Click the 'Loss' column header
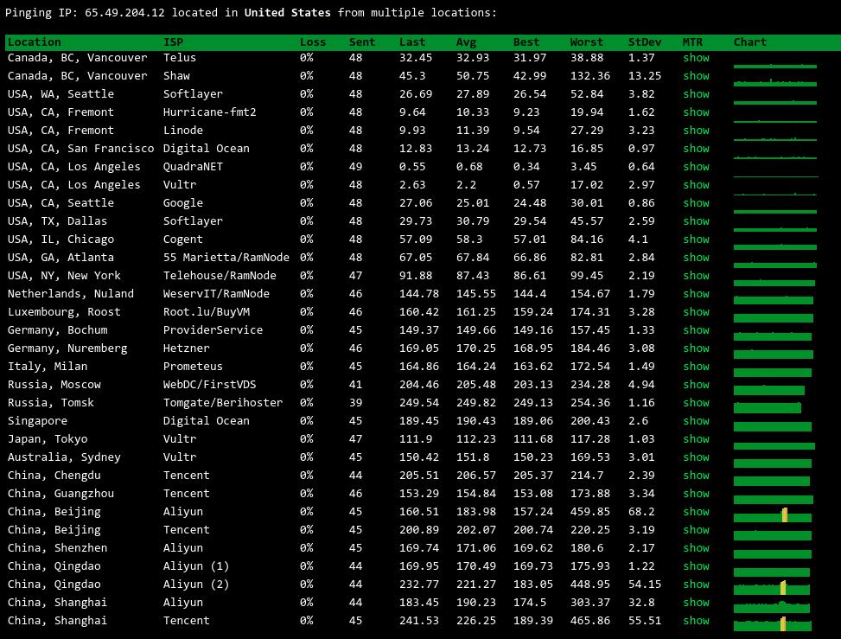Image resolution: width=841 pixels, height=639 pixels. tap(313, 42)
